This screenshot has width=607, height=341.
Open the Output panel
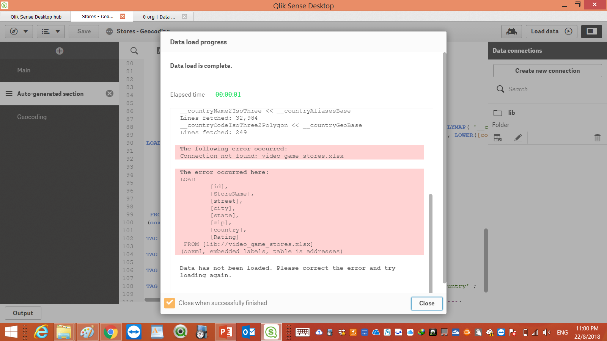pos(23,313)
